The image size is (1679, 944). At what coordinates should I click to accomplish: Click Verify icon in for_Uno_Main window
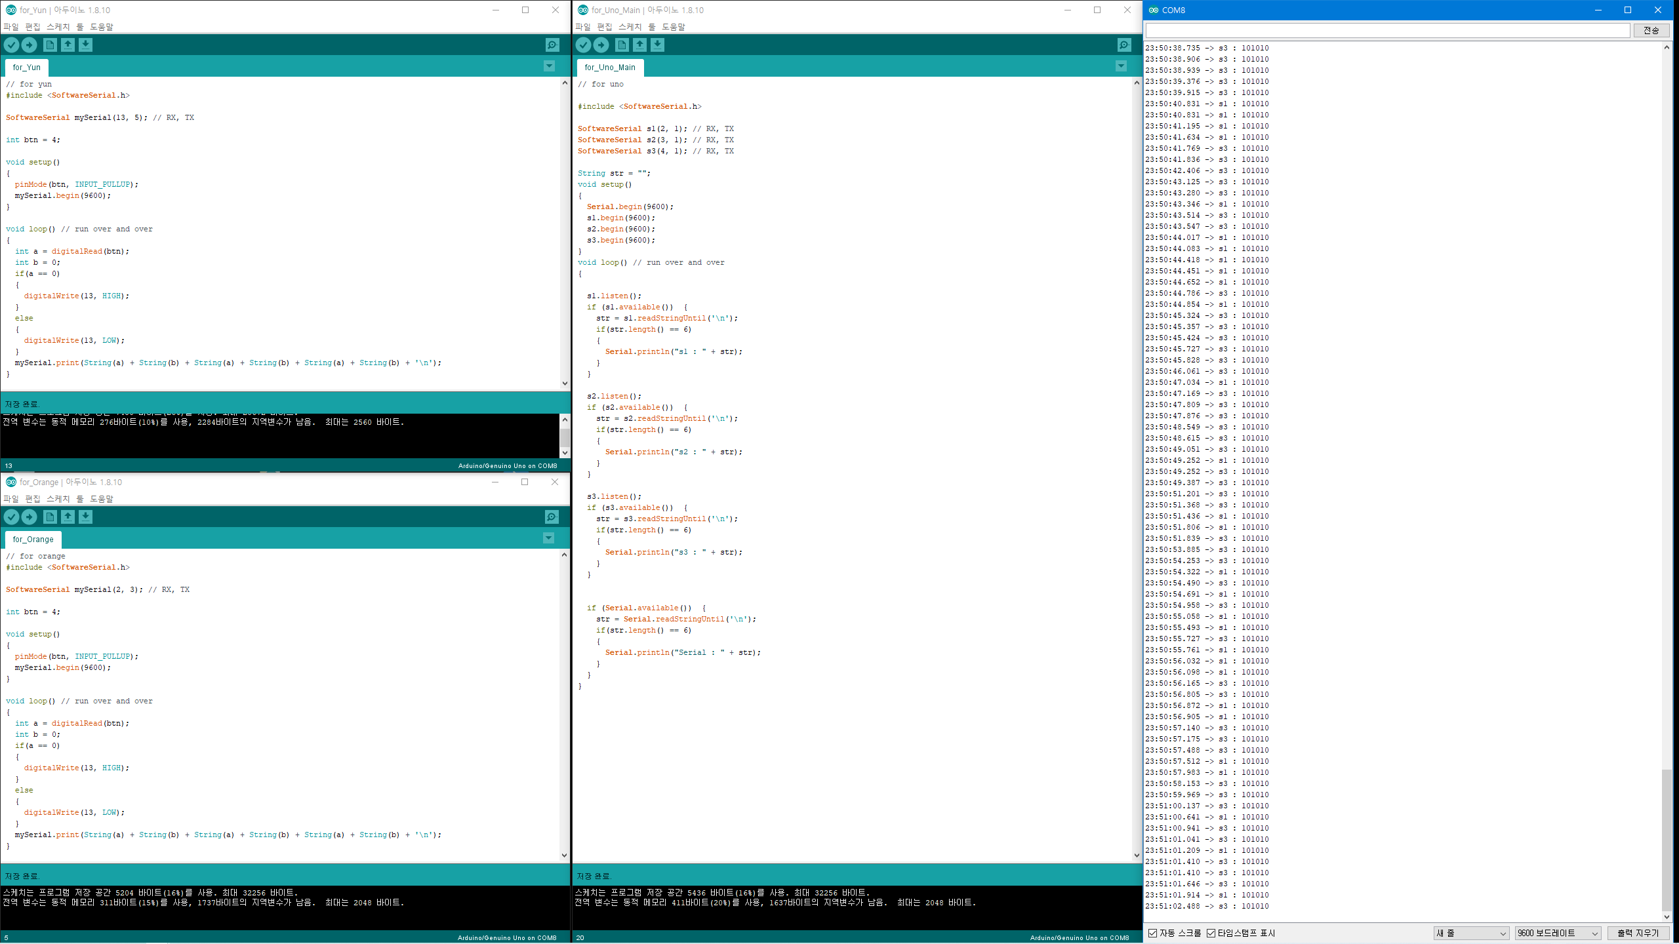point(583,45)
